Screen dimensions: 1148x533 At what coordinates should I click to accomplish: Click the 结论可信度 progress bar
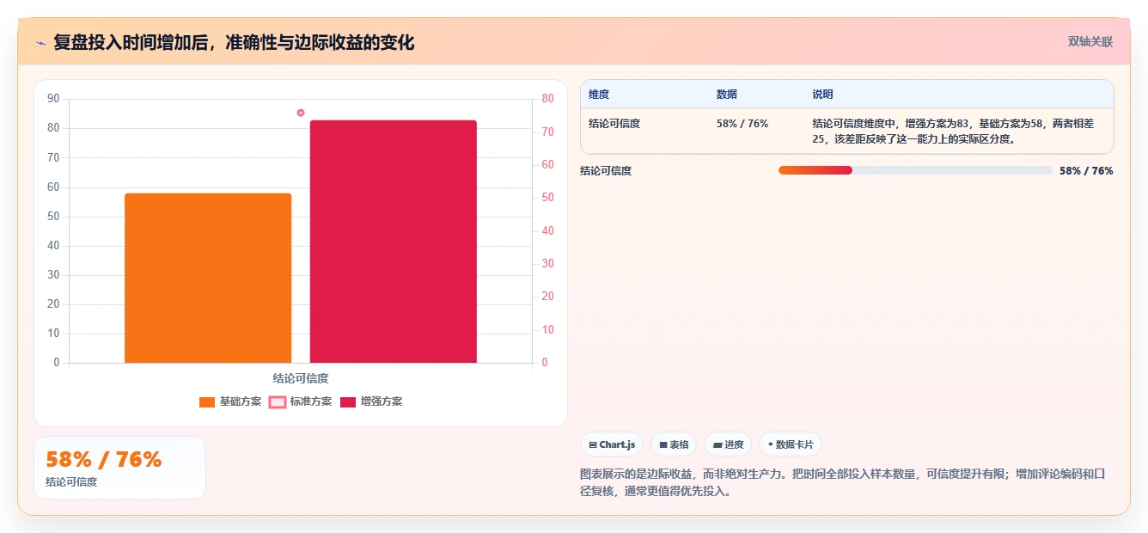(915, 170)
